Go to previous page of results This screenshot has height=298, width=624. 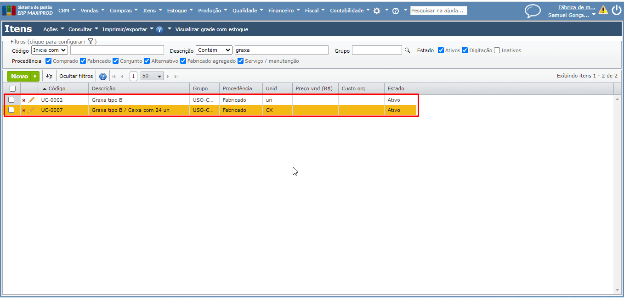click(122, 77)
